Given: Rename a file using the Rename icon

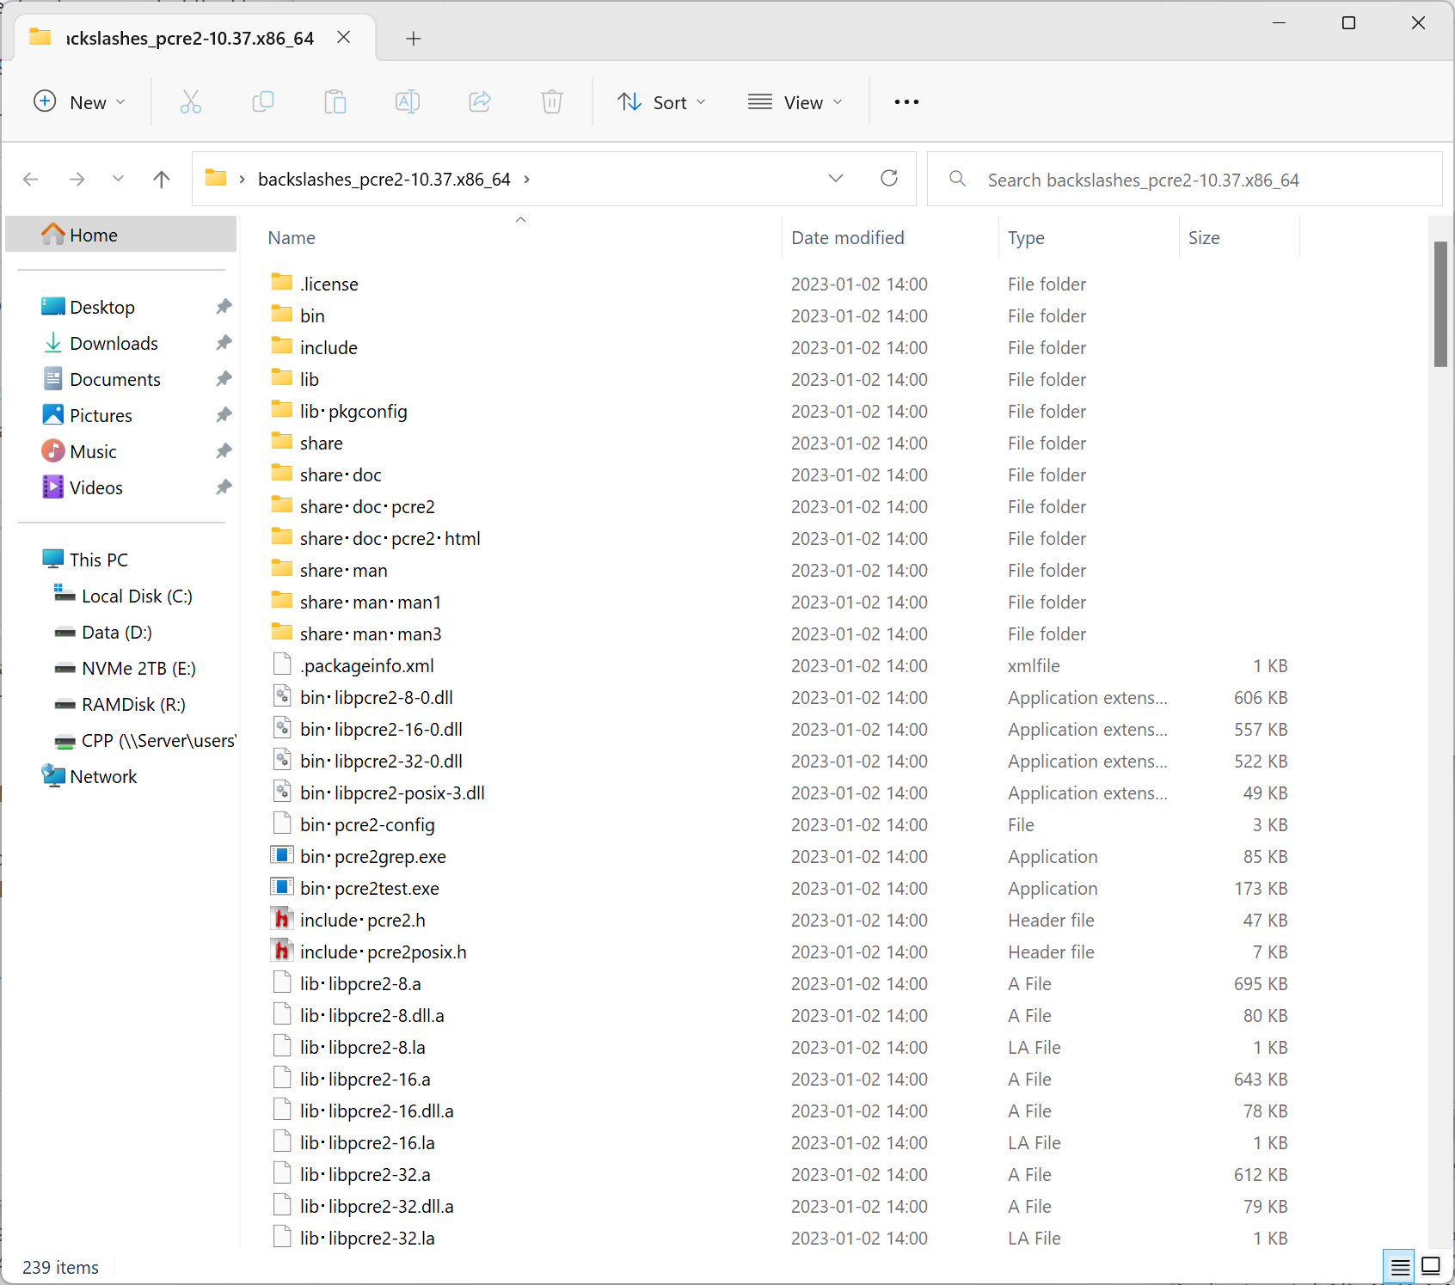Looking at the screenshot, I should click(x=408, y=101).
